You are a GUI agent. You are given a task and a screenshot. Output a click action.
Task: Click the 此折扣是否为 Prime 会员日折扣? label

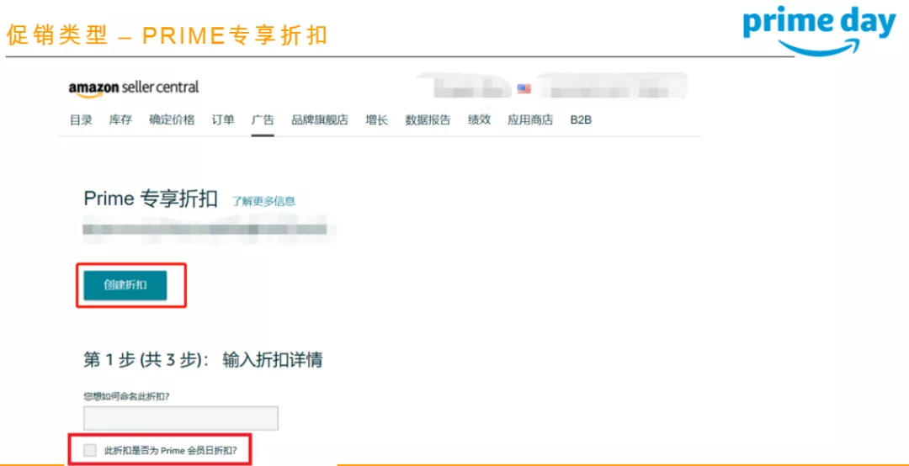[x=170, y=450]
